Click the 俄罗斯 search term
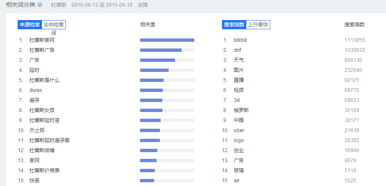The height and width of the screenshot is (186, 386). click(x=241, y=110)
